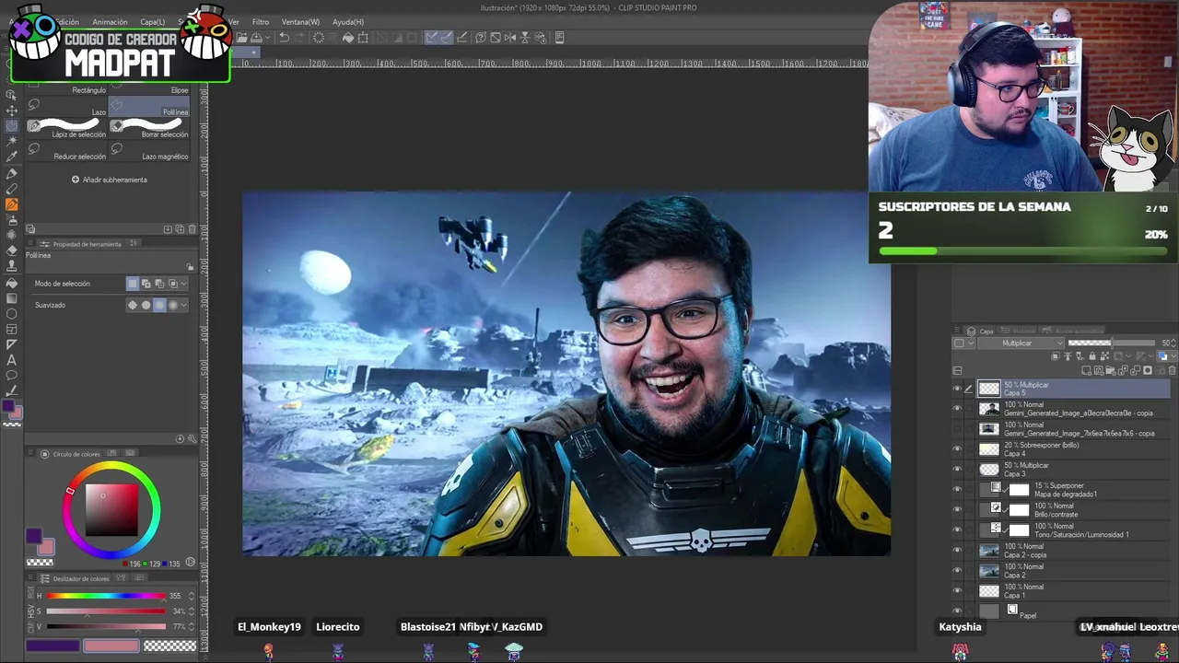The image size is (1179, 663).
Task: Select the Move layer tool
Action: pos(12,110)
